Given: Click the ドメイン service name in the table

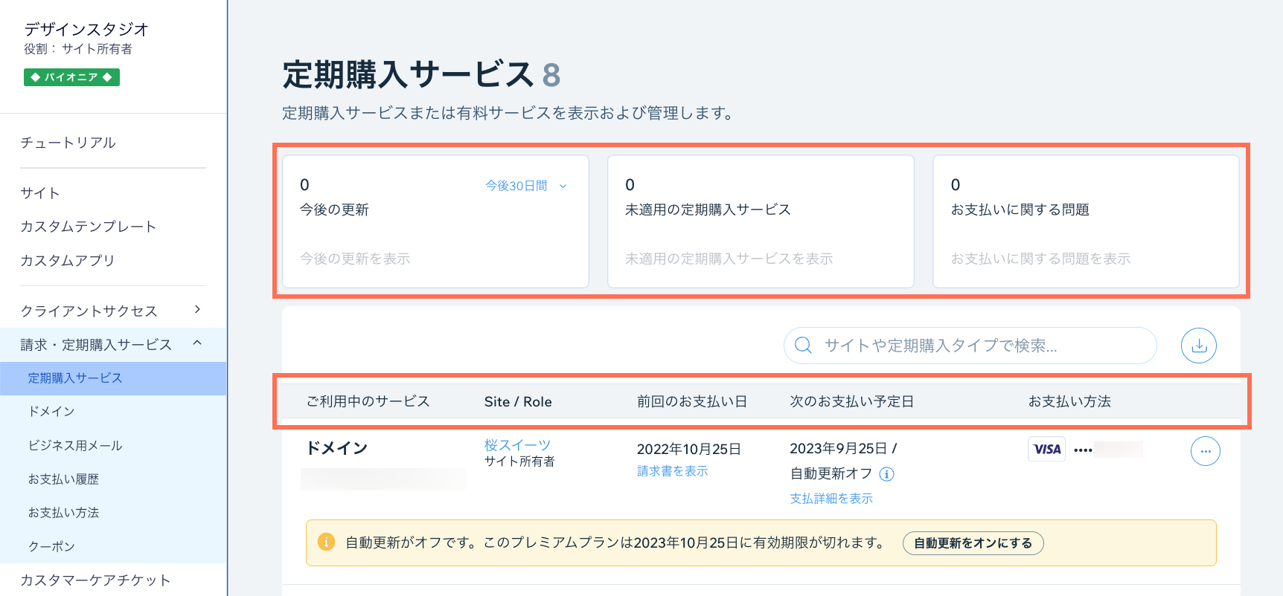Looking at the screenshot, I should coord(337,448).
